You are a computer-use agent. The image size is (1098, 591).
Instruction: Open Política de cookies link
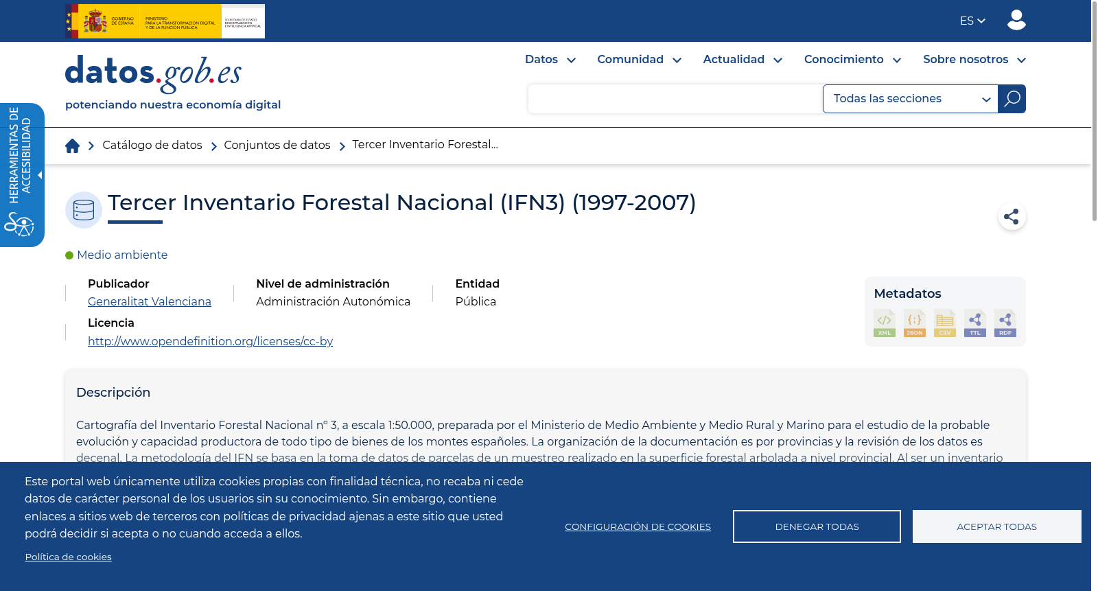[68, 557]
